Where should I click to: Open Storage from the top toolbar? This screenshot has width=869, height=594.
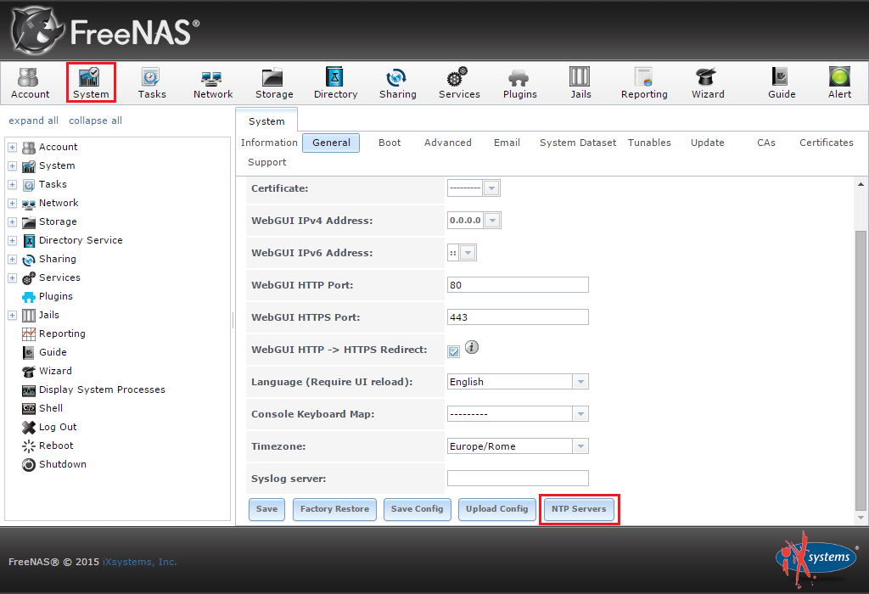[274, 83]
